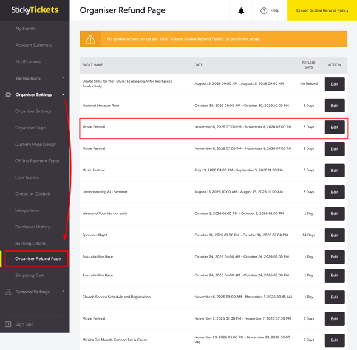
Task: Open Organiser Settings sub-item
Action: click(x=33, y=111)
